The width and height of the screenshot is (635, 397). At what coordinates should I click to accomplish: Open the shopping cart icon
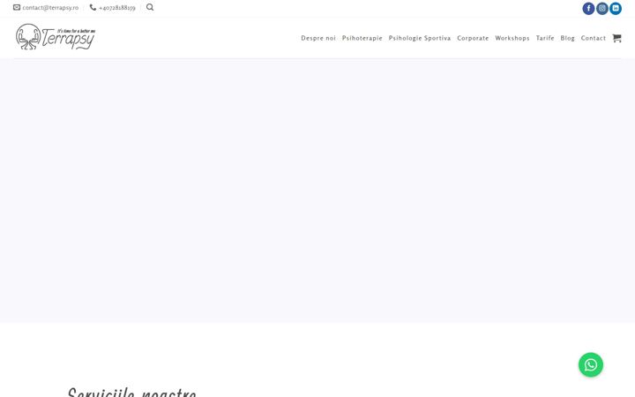coord(616,38)
